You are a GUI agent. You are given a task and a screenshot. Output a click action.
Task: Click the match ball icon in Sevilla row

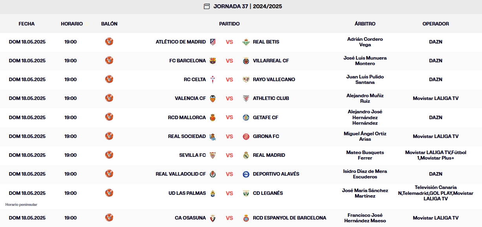pyautogui.click(x=109, y=155)
